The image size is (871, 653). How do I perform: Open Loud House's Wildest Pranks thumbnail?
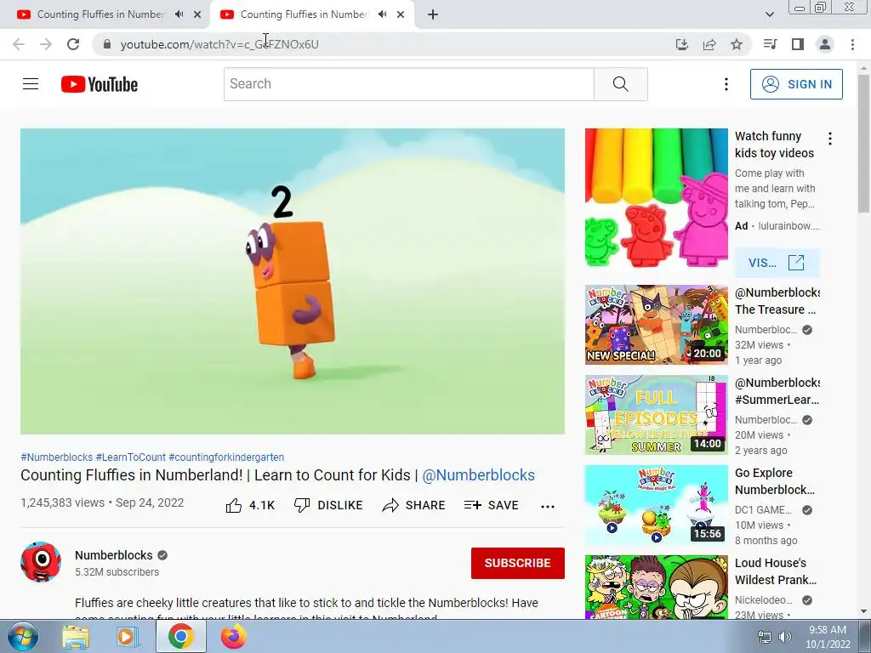(657, 587)
